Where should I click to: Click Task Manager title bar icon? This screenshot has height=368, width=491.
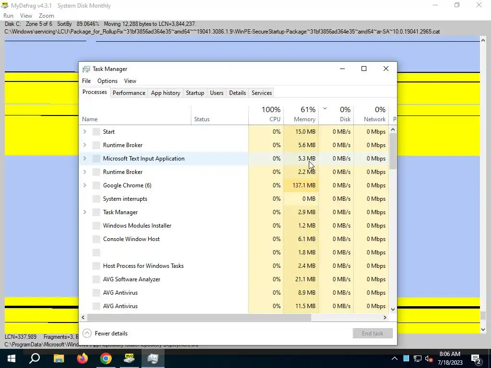coord(86,69)
